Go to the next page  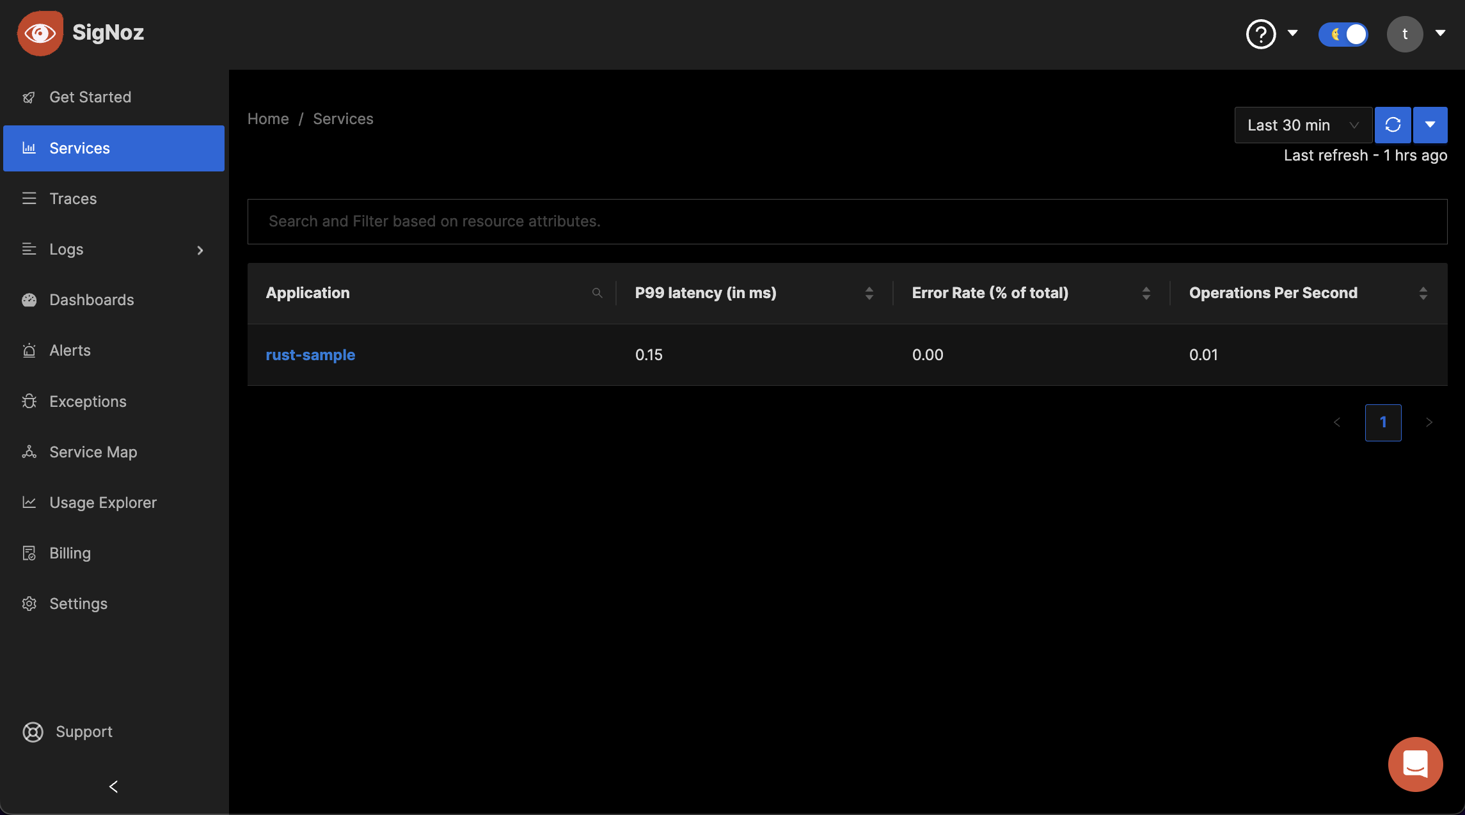(1429, 422)
